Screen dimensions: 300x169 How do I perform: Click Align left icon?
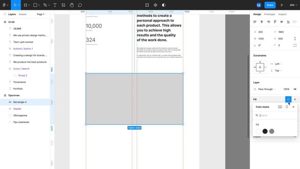255,22
